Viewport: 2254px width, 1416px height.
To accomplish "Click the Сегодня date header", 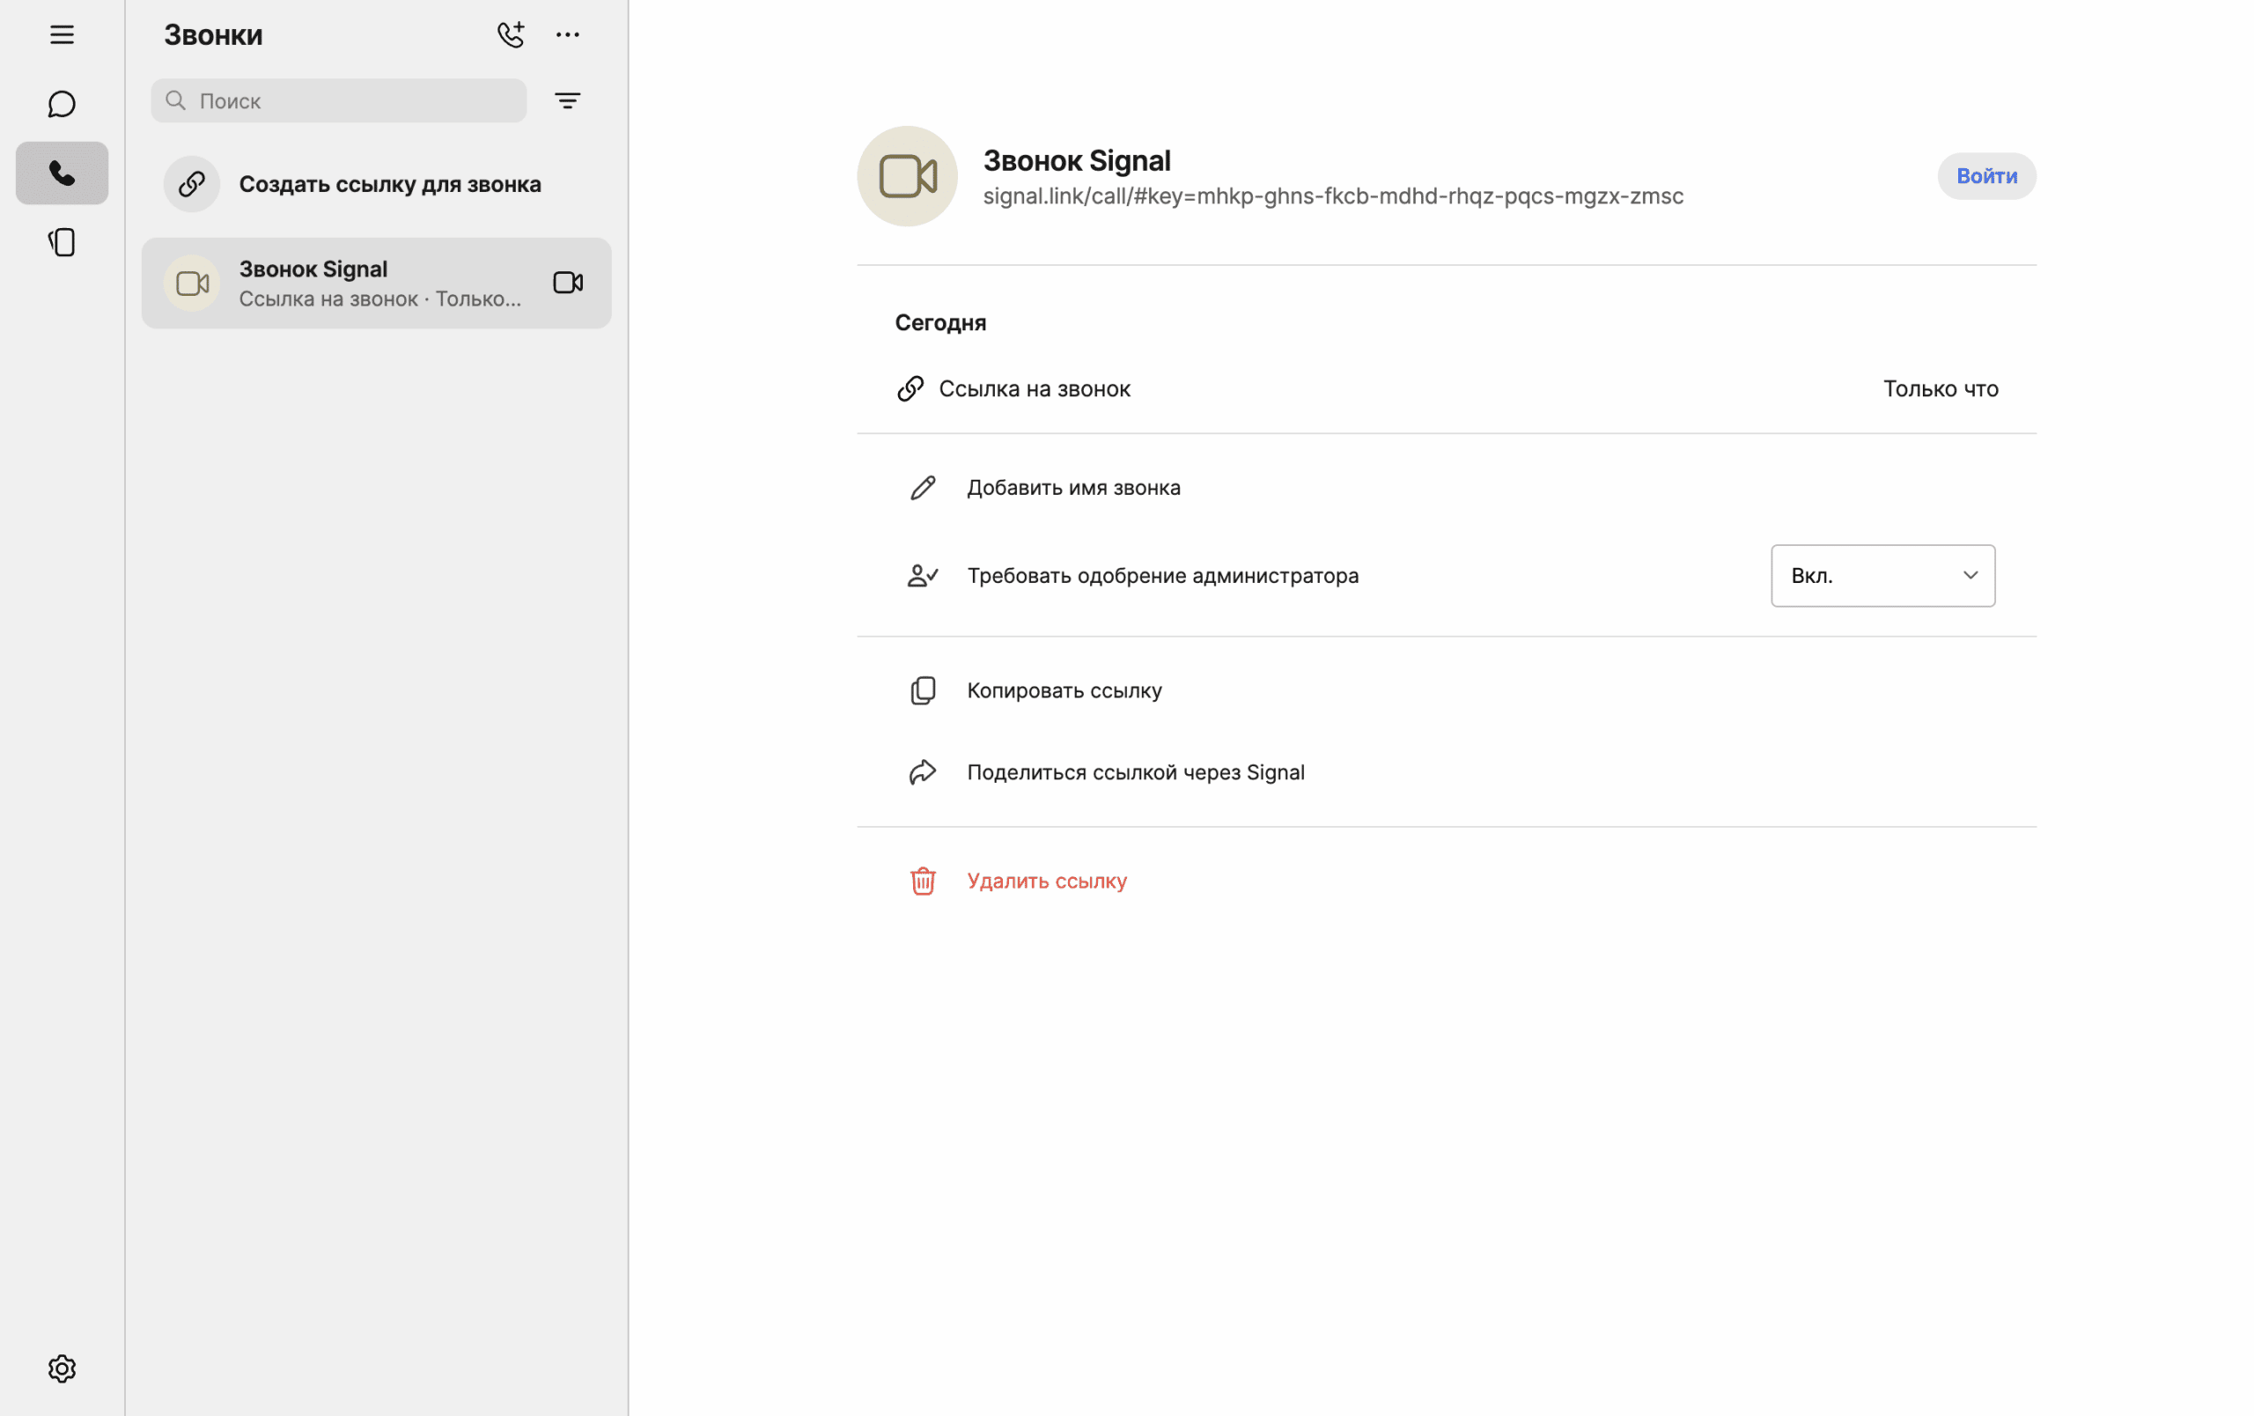I will pyautogui.click(x=939, y=323).
